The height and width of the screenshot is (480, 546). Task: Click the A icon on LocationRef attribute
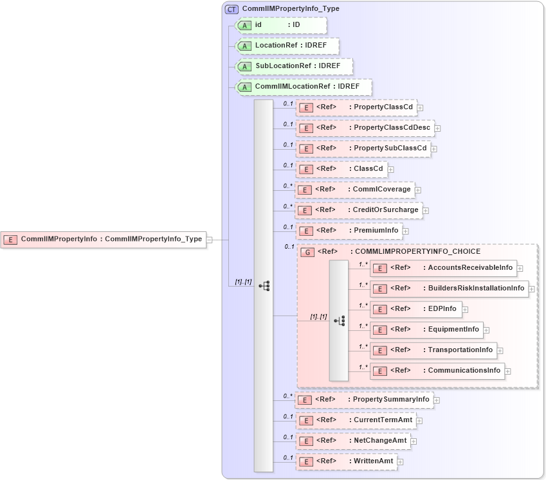coord(245,46)
